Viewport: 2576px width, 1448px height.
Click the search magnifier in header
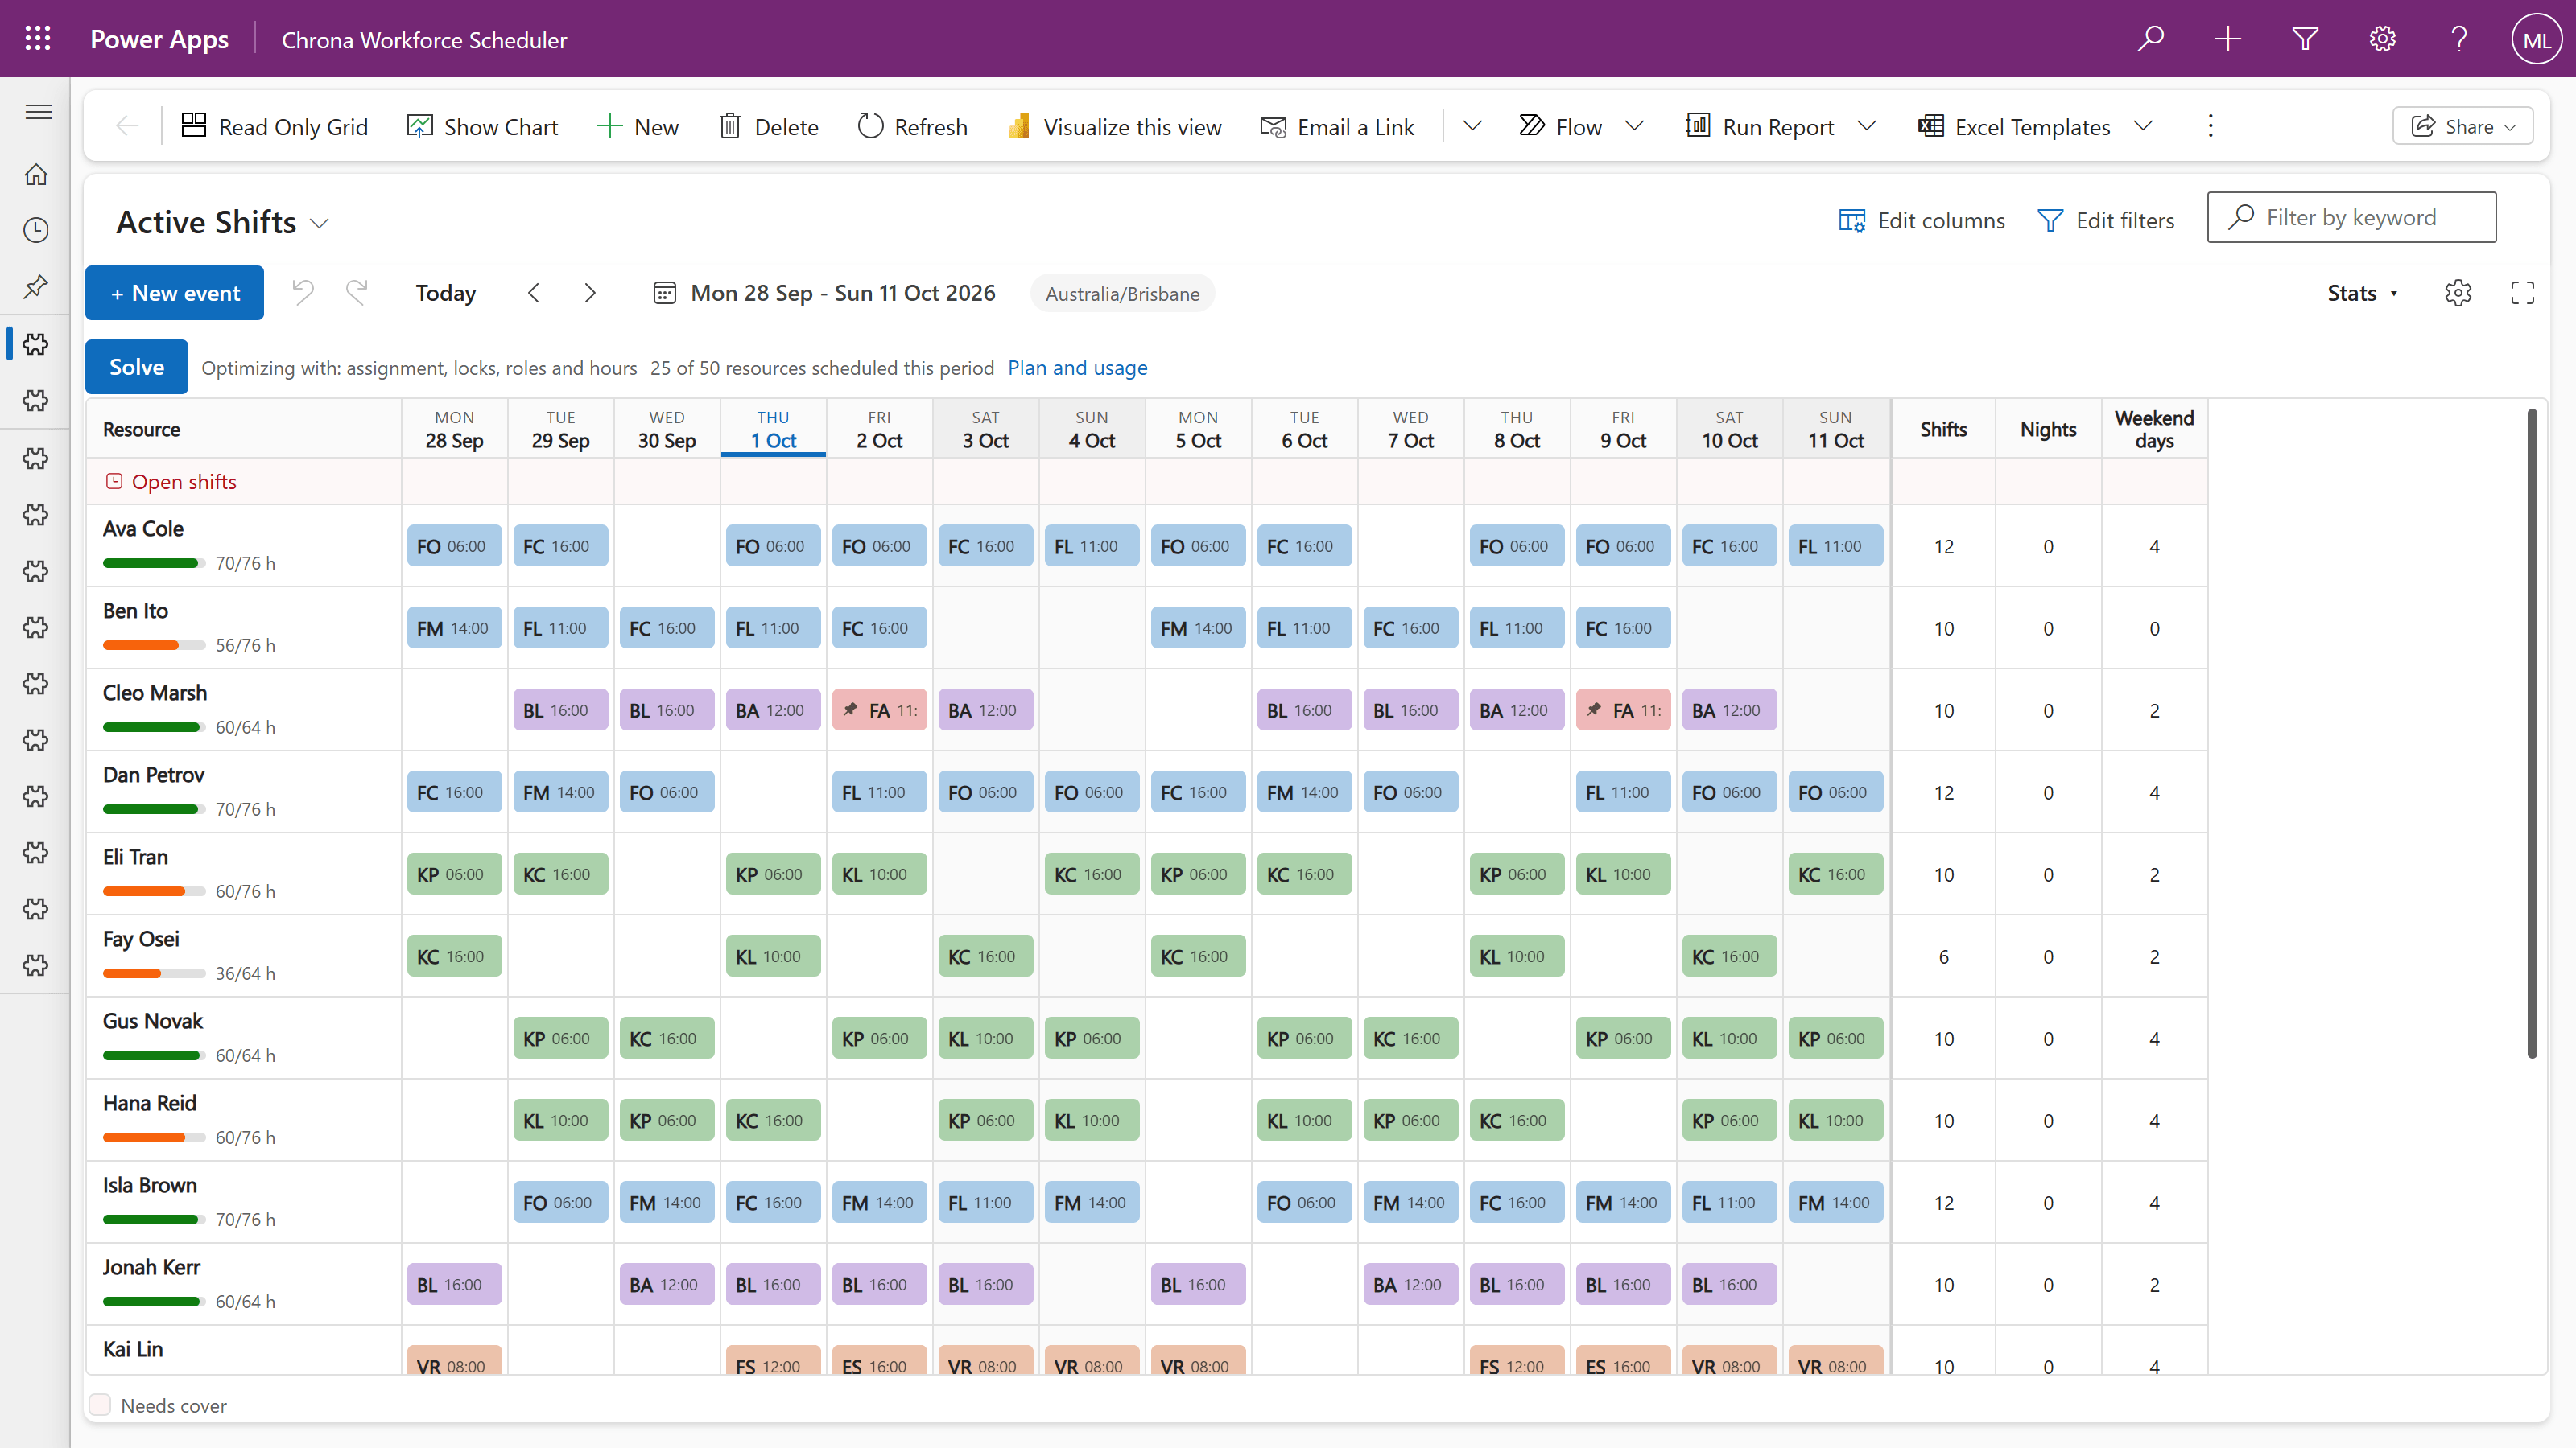tap(2150, 39)
